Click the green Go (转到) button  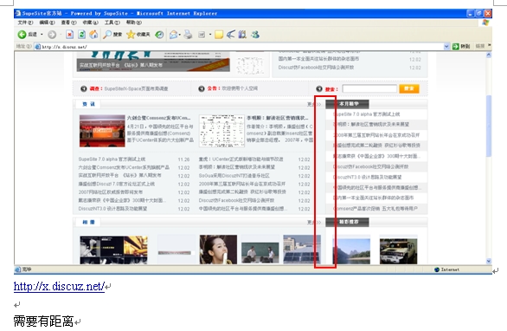coord(461,46)
